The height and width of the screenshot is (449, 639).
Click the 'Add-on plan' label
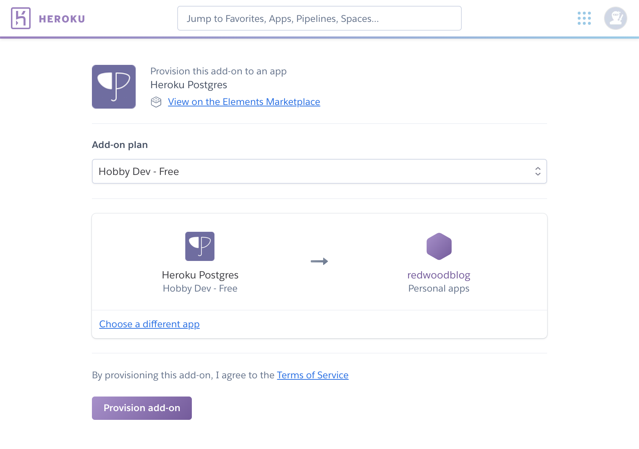coord(120,145)
